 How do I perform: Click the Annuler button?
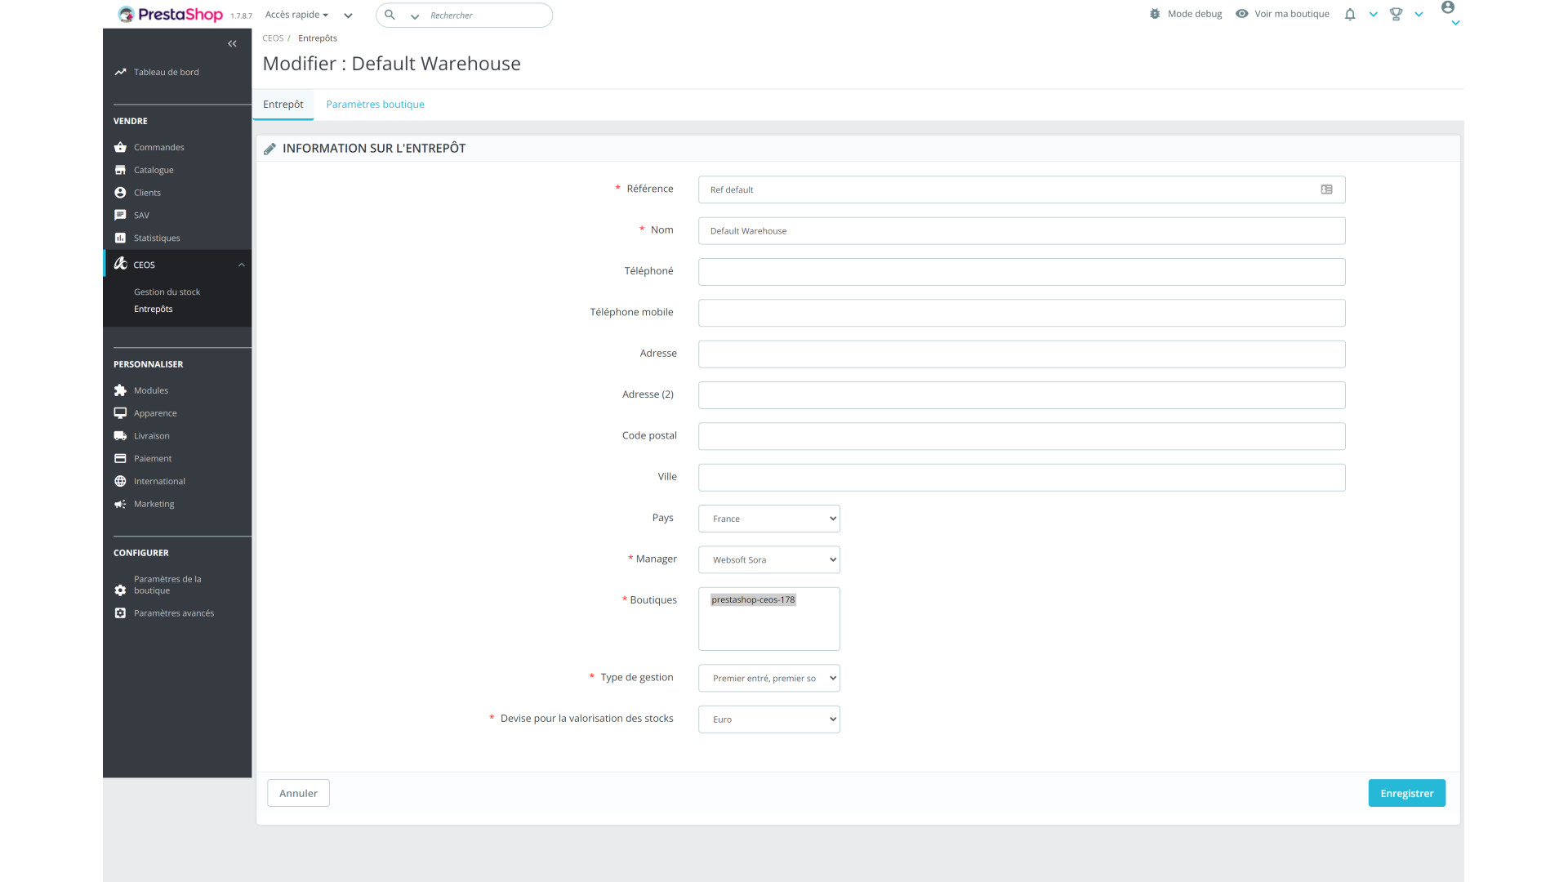(298, 794)
